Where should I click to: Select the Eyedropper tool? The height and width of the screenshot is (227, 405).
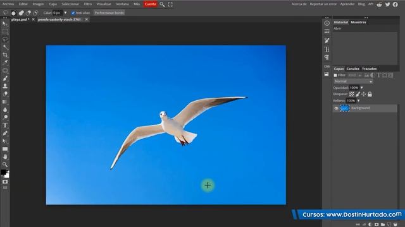(x=5, y=62)
